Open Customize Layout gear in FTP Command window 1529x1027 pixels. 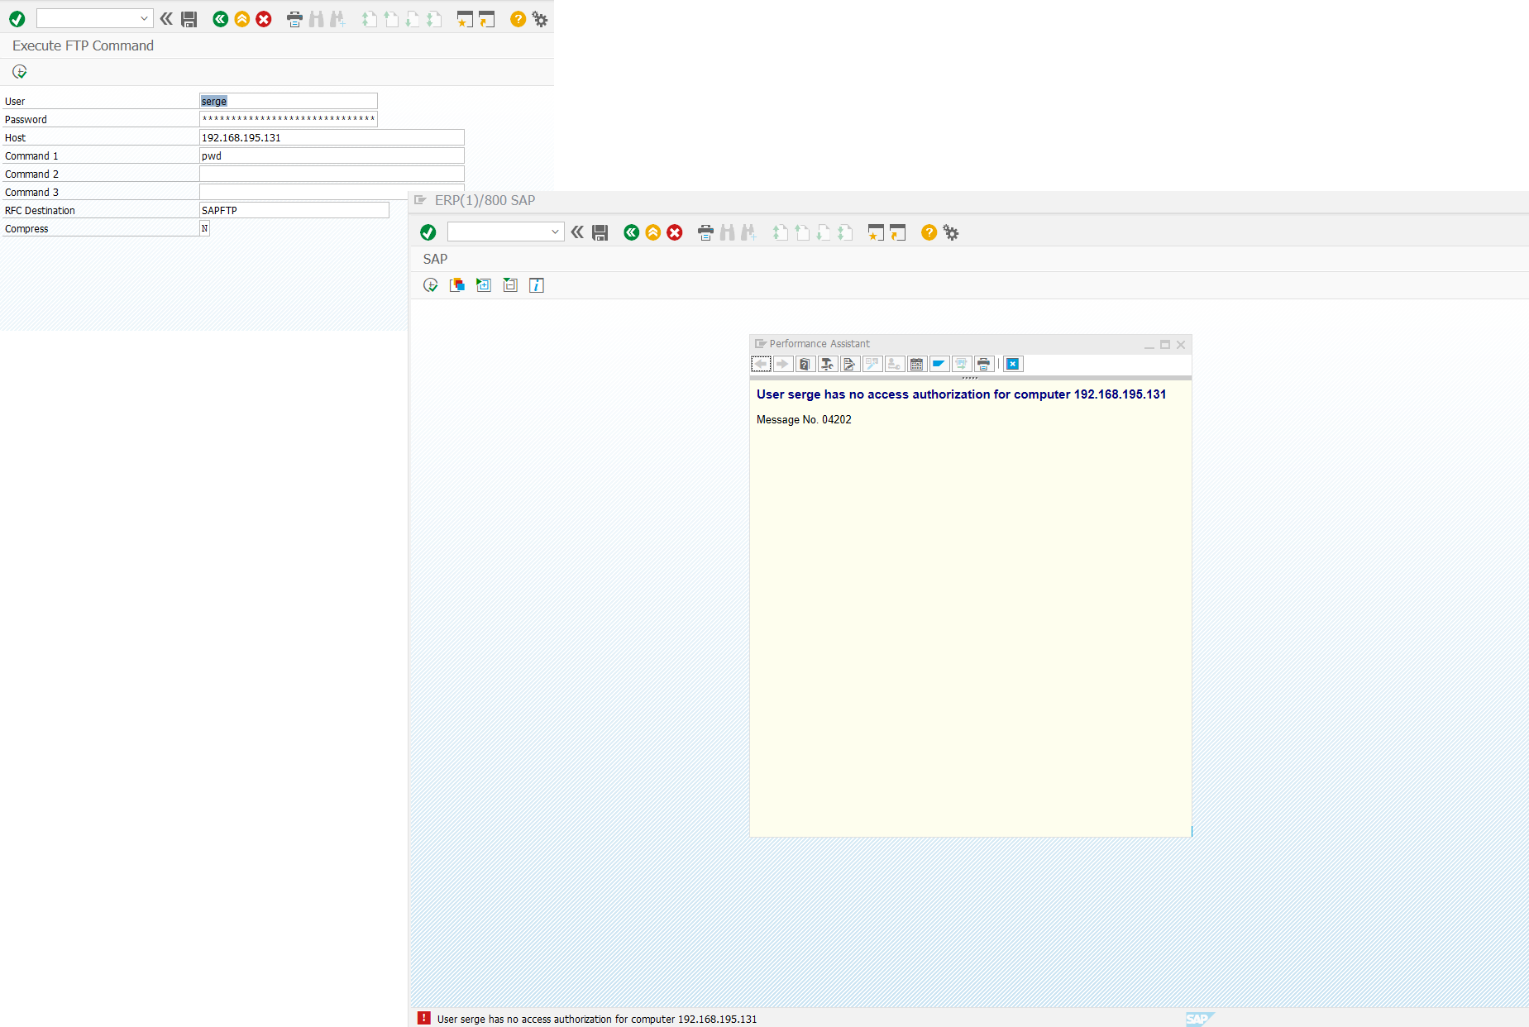pos(540,19)
